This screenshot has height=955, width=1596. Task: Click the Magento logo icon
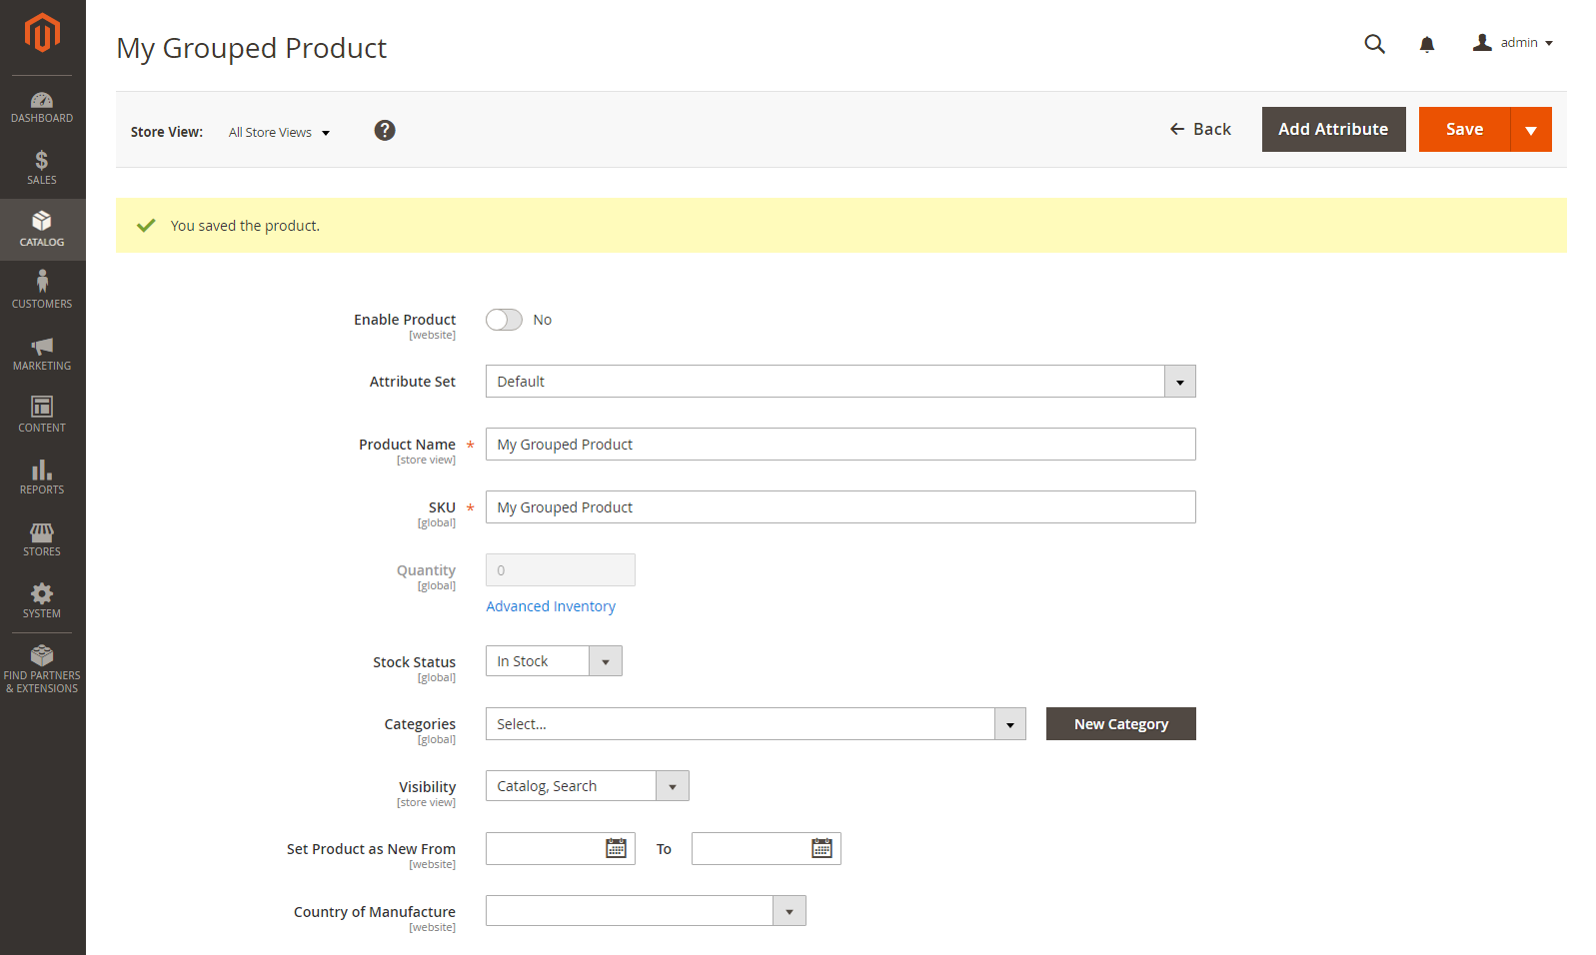[42, 32]
